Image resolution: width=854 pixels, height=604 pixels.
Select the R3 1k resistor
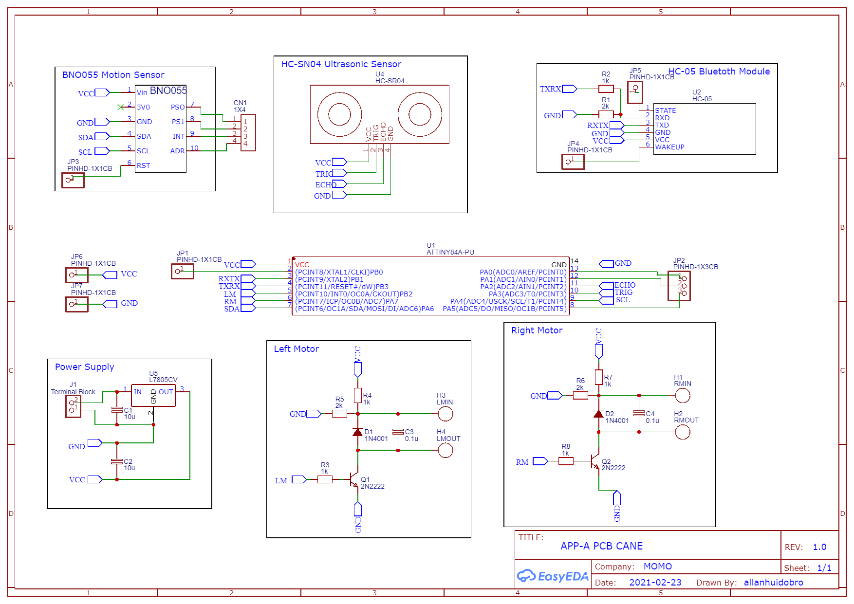point(325,479)
